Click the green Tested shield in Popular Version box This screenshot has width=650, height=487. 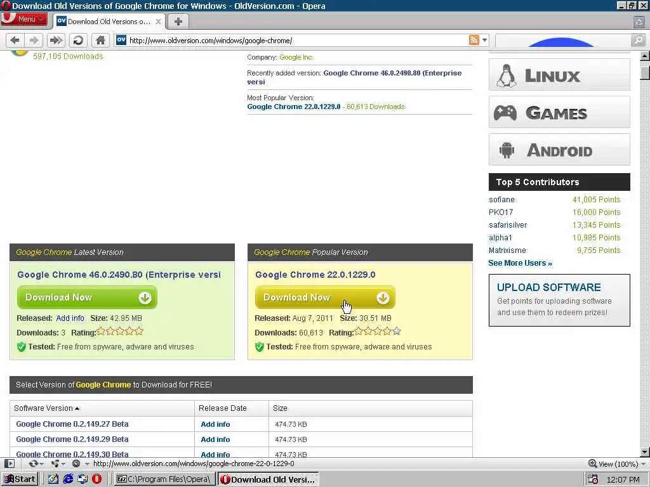coord(260,347)
